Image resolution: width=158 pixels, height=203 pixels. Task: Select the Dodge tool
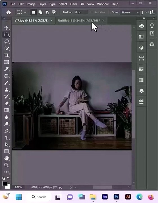pyautogui.click(x=6, y=124)
